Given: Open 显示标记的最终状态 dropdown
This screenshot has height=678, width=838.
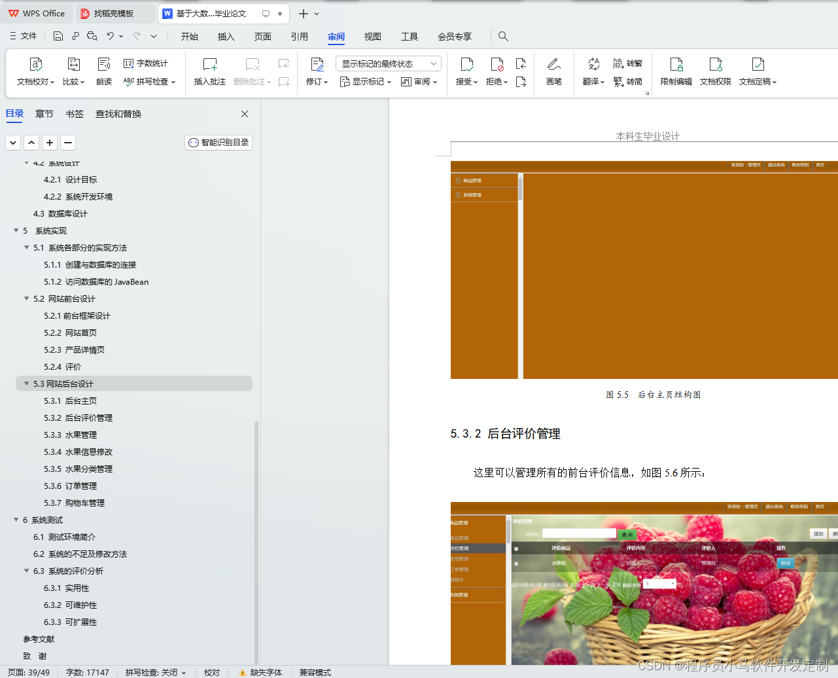Looking at the screenshot, I should click(x=389, y=63).
